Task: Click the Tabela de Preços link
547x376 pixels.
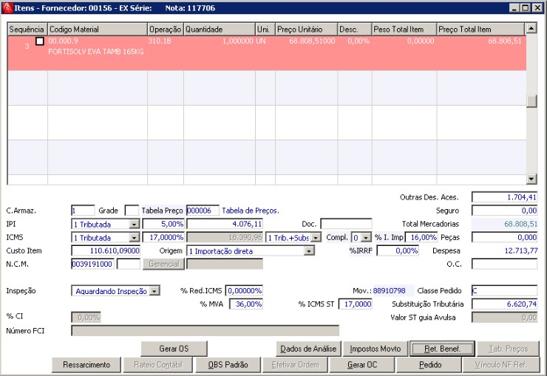Action: 251,211
